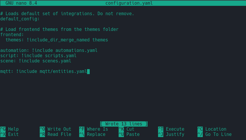246x140 pixels.
Task: Select the ^R Read File command
Action: pyautogui.click(x=56, y=134)
